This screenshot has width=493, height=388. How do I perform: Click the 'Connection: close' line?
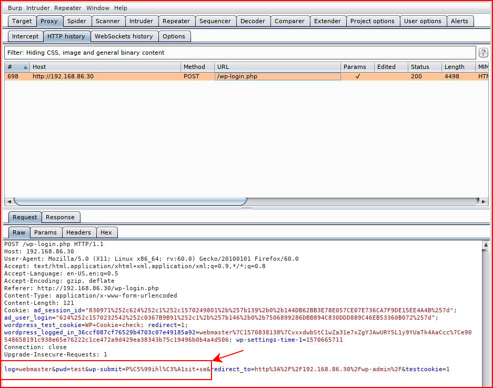pos(35,347)
